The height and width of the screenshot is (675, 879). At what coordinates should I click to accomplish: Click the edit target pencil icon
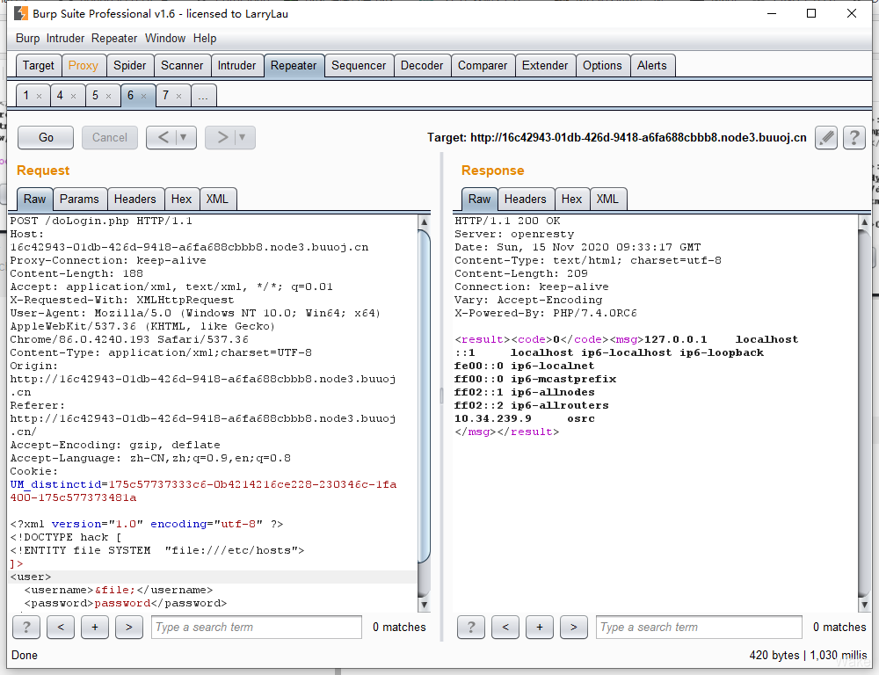click(826, 137)
